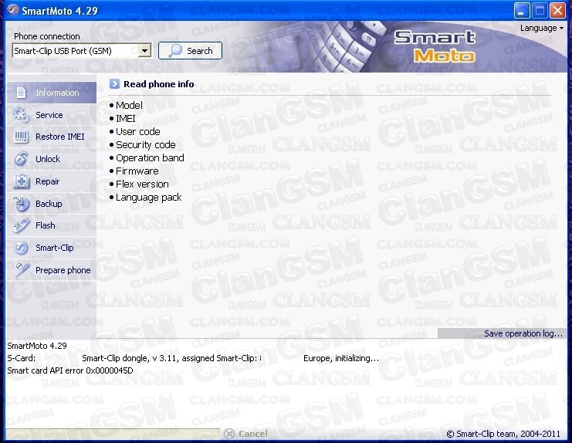
Task: Click the Language pack list item
Action: [148, 198]
